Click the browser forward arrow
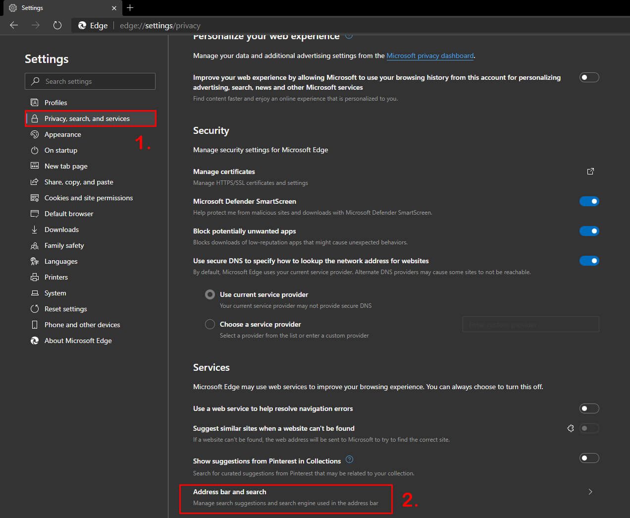The width and height of the screenshot is (630, 518). [x=36, y=25]
